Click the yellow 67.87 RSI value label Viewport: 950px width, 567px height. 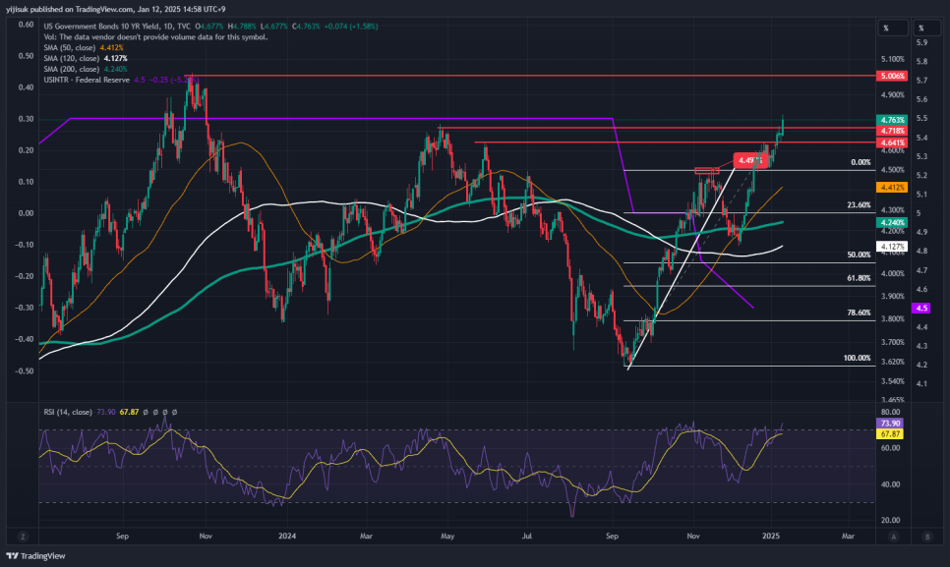click(889, 434)
